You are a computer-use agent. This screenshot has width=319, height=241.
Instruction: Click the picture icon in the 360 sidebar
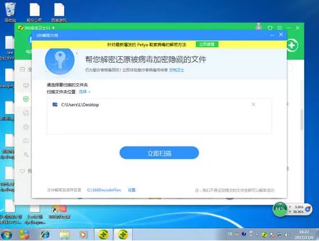(26, 141)
